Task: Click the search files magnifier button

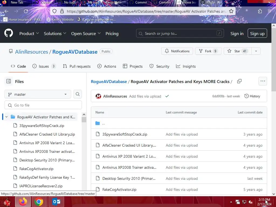Action: 78,94
